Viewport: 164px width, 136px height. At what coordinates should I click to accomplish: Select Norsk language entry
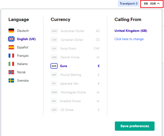coord(21,72)
